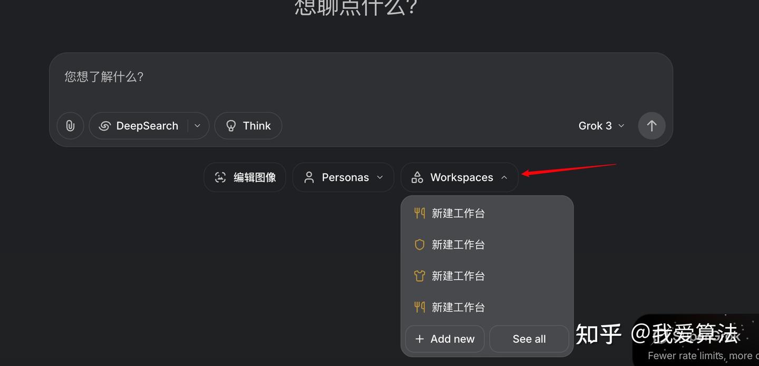Click the Personas person icon
This screenshot has width=759, height=366.
[x=309, y=177]
